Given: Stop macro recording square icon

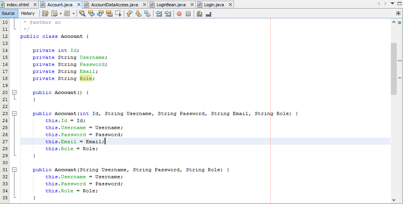Looking at the screenshot, I should pyautogui.click(x=188, y=14).
